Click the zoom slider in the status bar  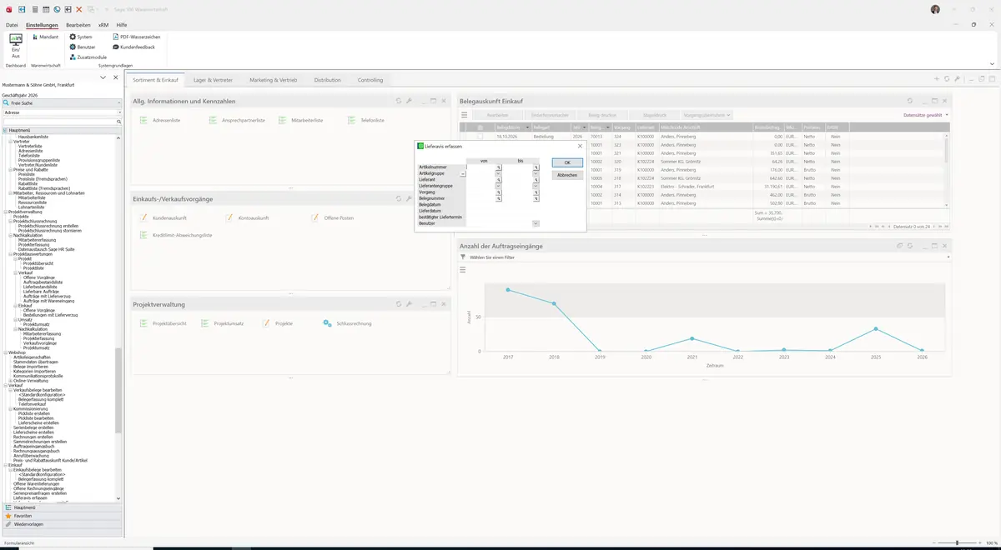957,543
